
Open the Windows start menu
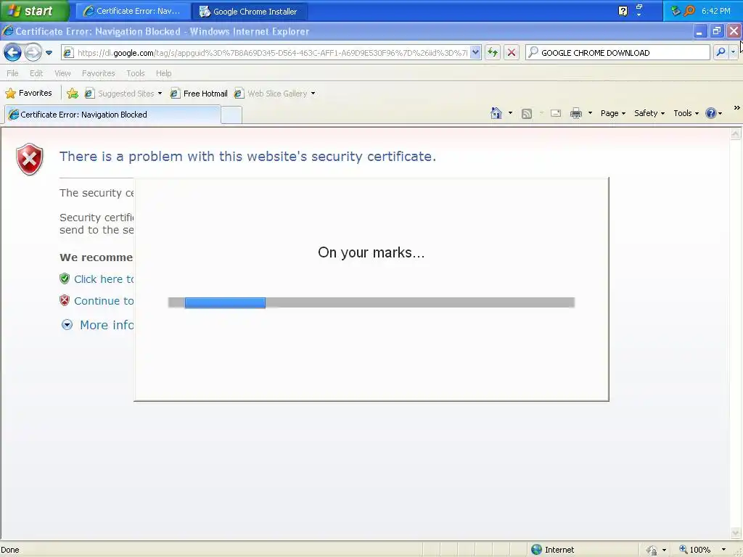click(34, 10)
